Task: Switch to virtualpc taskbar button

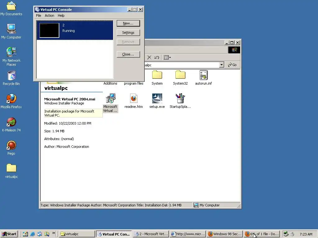Action: [x=77, y=234]
